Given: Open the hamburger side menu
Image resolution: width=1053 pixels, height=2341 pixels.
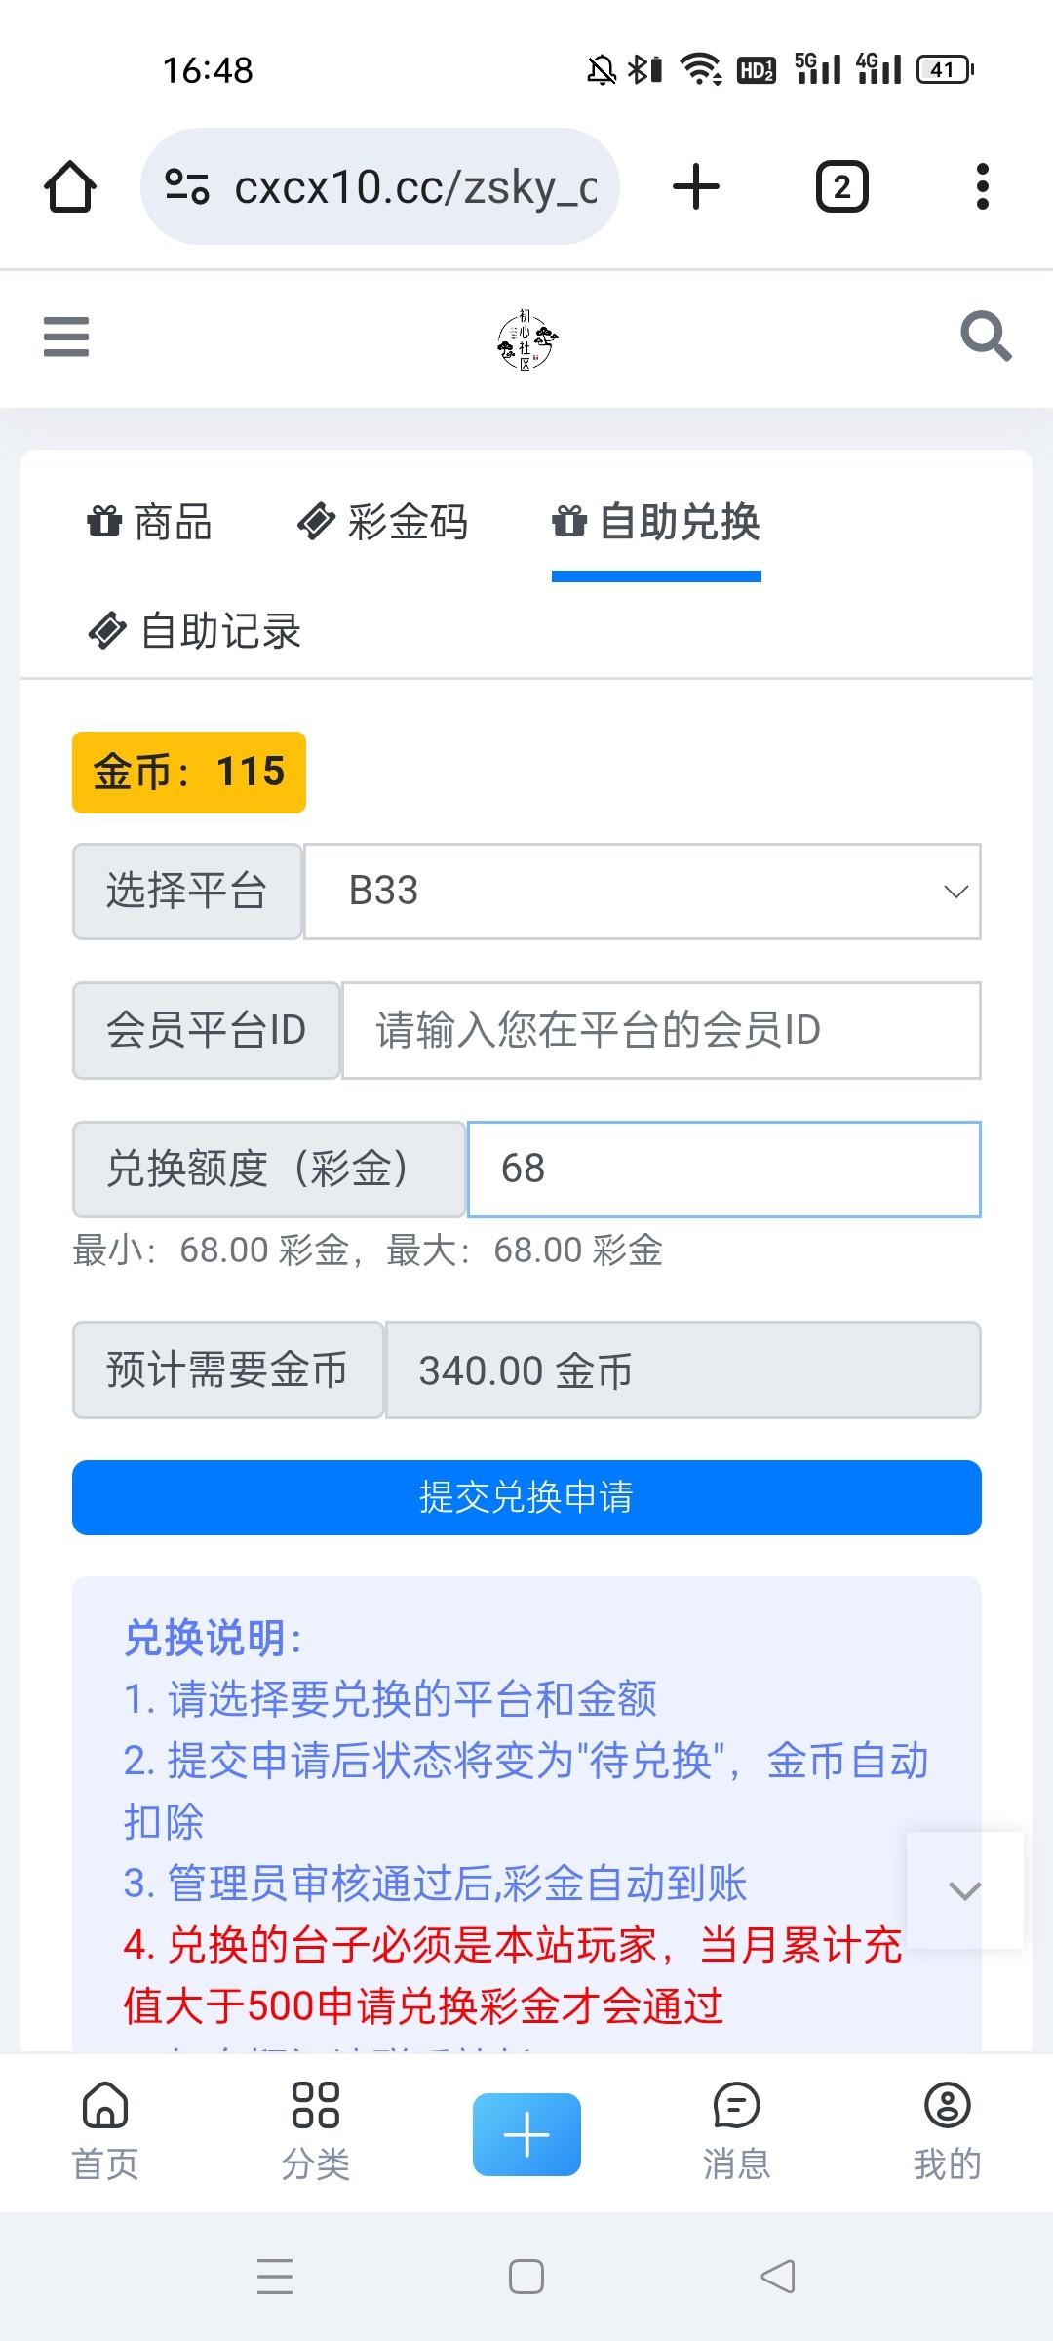Looking at the screenshot, I should [66, 337].
